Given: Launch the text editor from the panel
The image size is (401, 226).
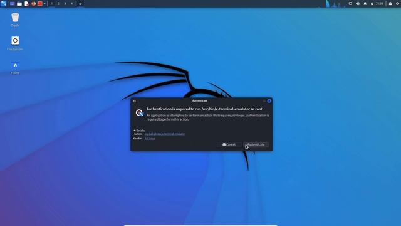Looking at the screenshot, I should [x=26, y=4].
